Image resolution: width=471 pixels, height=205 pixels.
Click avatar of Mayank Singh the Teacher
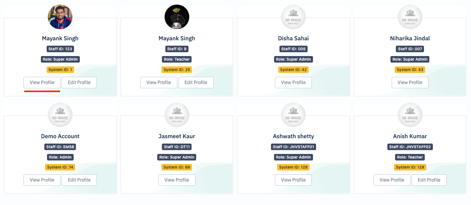point(177,17)
